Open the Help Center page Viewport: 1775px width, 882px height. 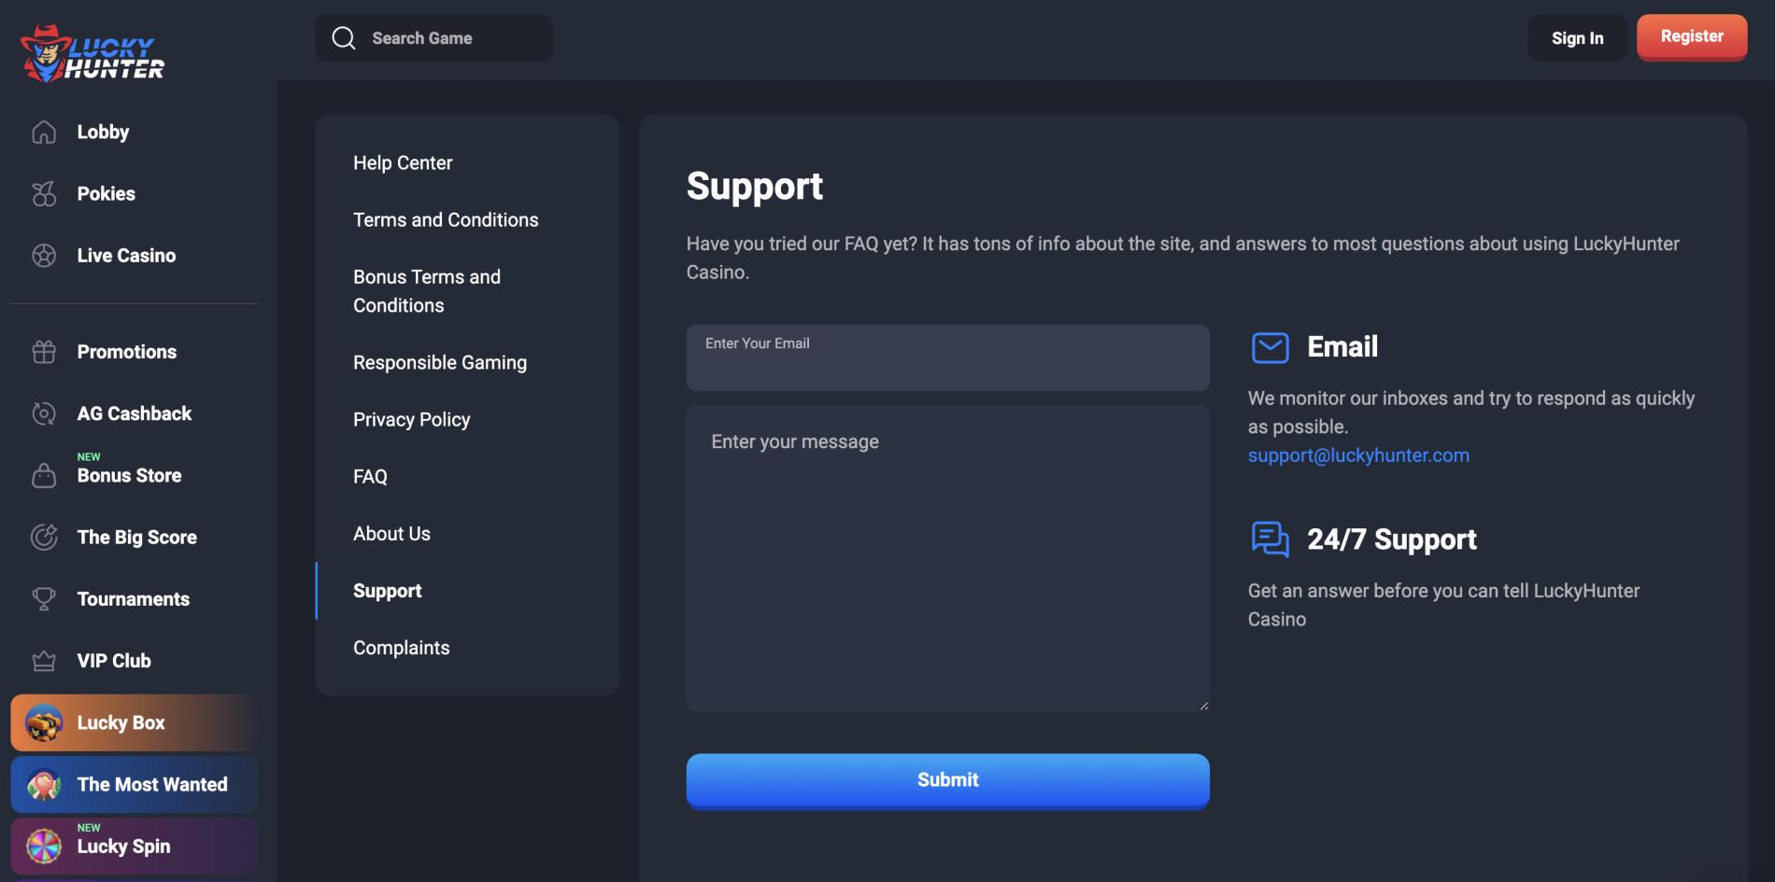click(403, 163)
